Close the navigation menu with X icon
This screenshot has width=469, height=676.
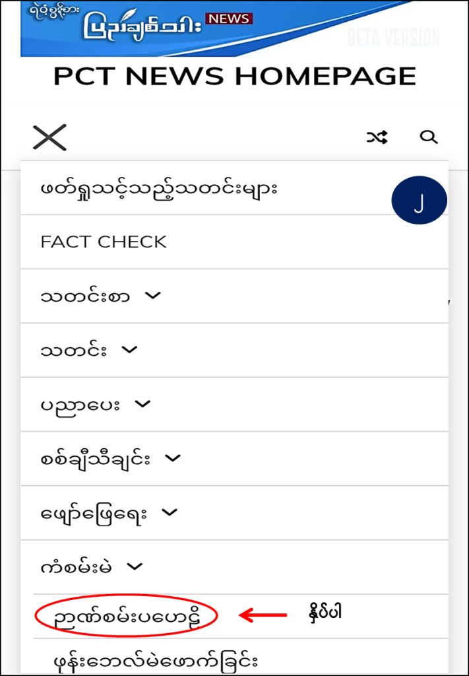(x=49, y=137)
